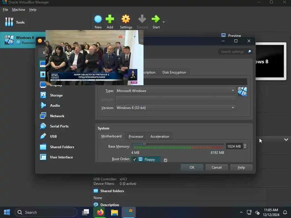The height and width of the screenshot is (218, 291).
Task: Click the VirtualBox taskbar icon
Action: (x=129, y=212)
